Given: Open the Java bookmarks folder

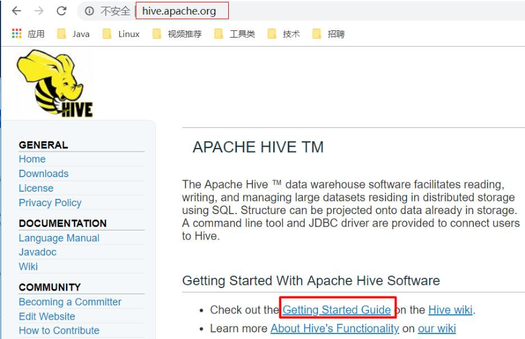Looking at the screenshot, I should pyautogui.click(x=73, y=34).
